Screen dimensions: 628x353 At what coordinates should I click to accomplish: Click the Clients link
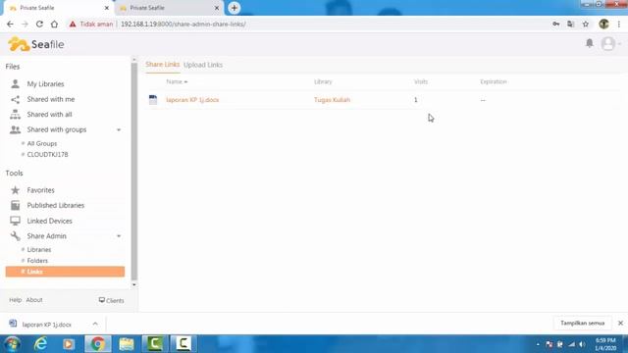111,300
